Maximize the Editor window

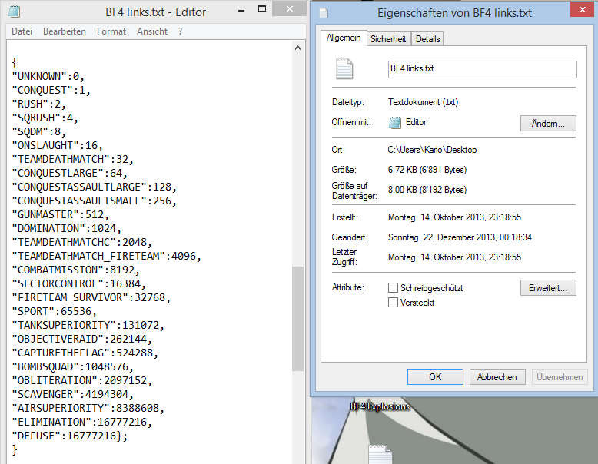point(262,9)
